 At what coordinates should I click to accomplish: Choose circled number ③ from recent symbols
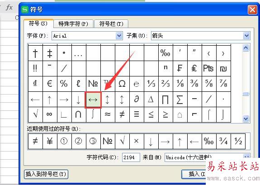click(93, 142)
